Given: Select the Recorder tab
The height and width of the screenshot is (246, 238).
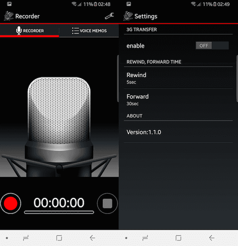Looking at the screenshot, I should pyautogui.click(x=30, y=31).
